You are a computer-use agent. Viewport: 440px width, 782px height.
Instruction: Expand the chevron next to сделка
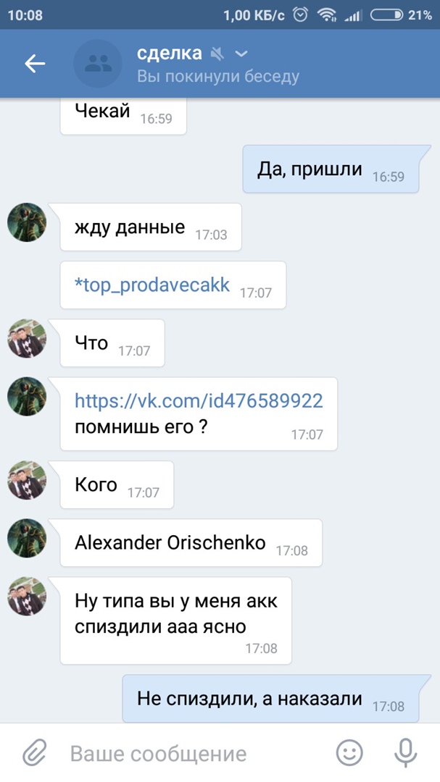241,54
